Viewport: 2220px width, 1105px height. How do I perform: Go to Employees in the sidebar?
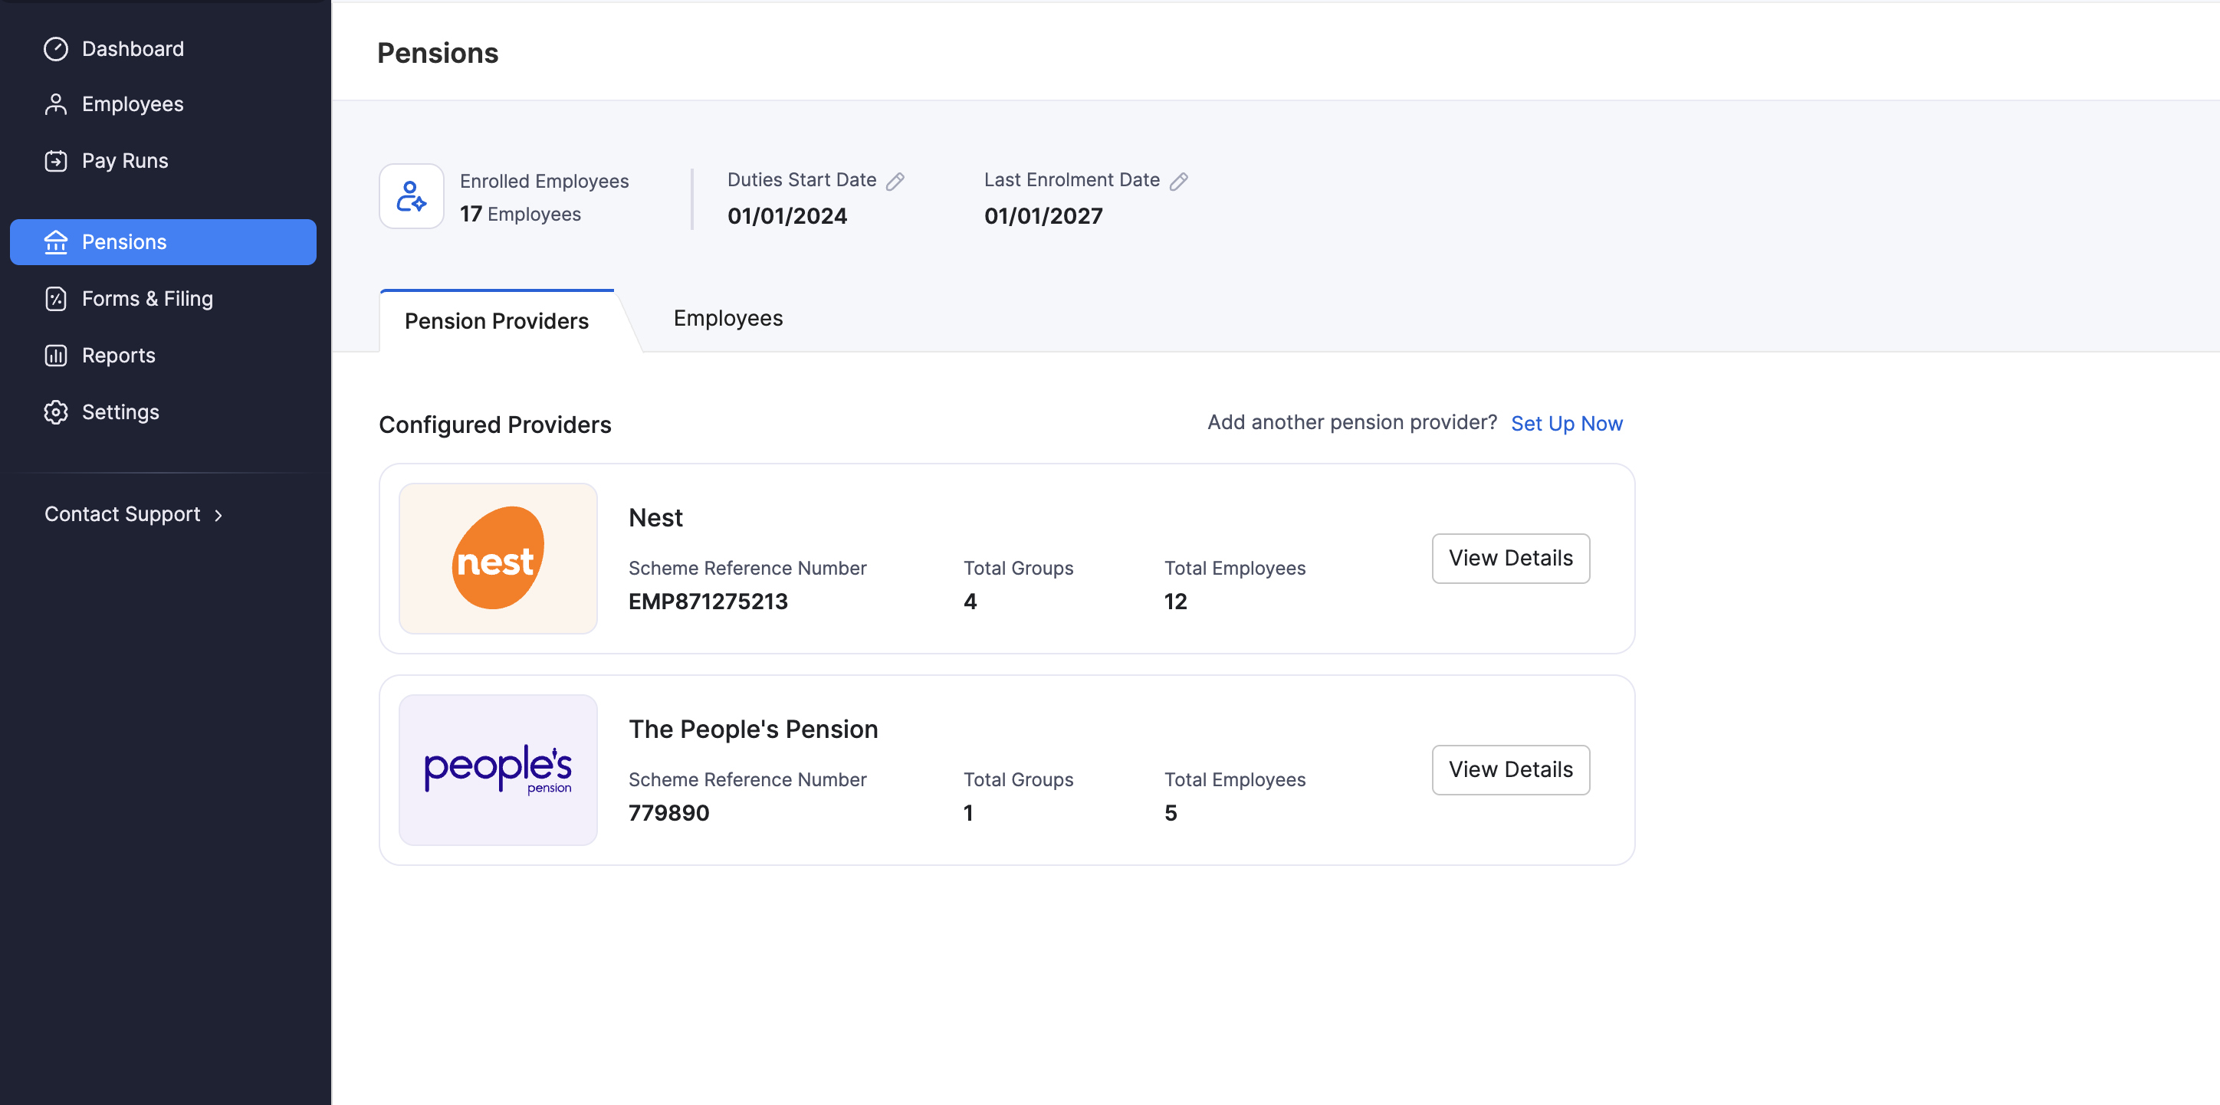pos(163,104)
